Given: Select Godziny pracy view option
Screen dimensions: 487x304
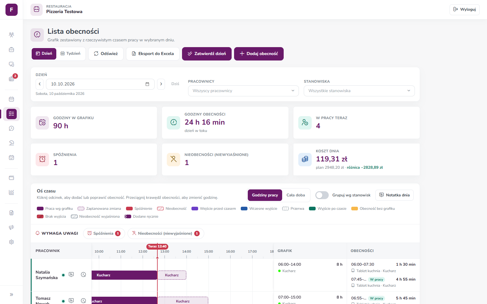Looking at the screenshot, I should [265, 195].
